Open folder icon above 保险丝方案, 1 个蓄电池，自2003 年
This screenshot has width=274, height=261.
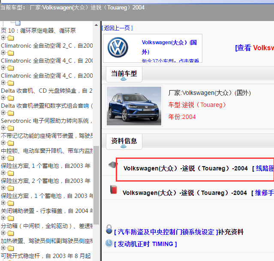click(x=11, y=158)
